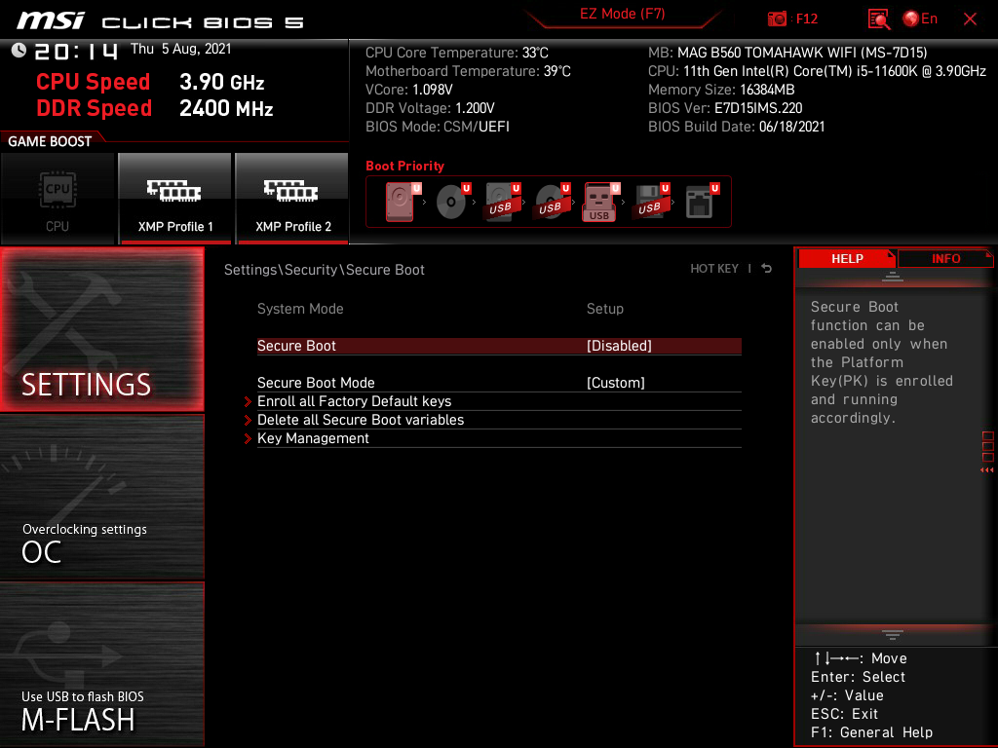This screenshot has height=748, width=998.
Task: Open the BIOS search magnifier icon
Action: [x=878, y=19]
